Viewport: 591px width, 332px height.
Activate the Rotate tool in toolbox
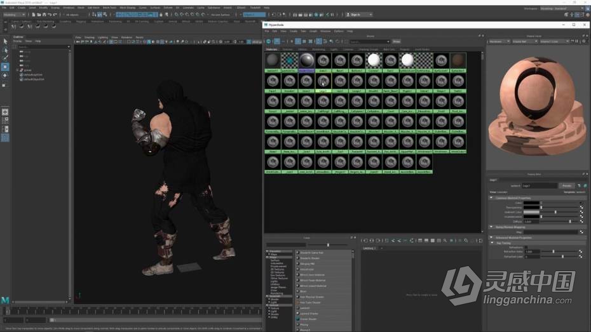[x=5, y=76]
